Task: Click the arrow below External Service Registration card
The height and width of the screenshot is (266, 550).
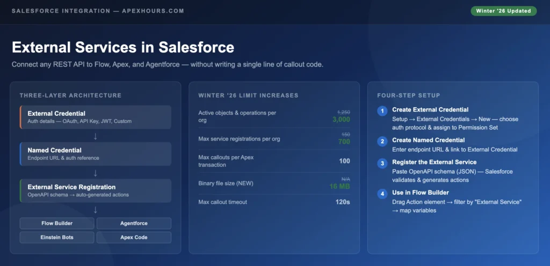Action: [x=96, y=210]
